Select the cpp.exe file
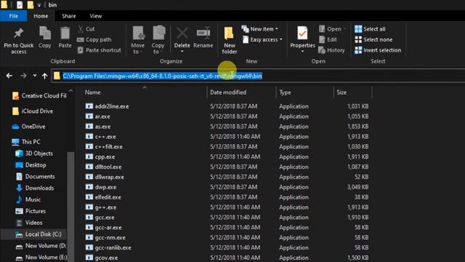The height and width of the screenshot is (262, 465). point(100,157)
